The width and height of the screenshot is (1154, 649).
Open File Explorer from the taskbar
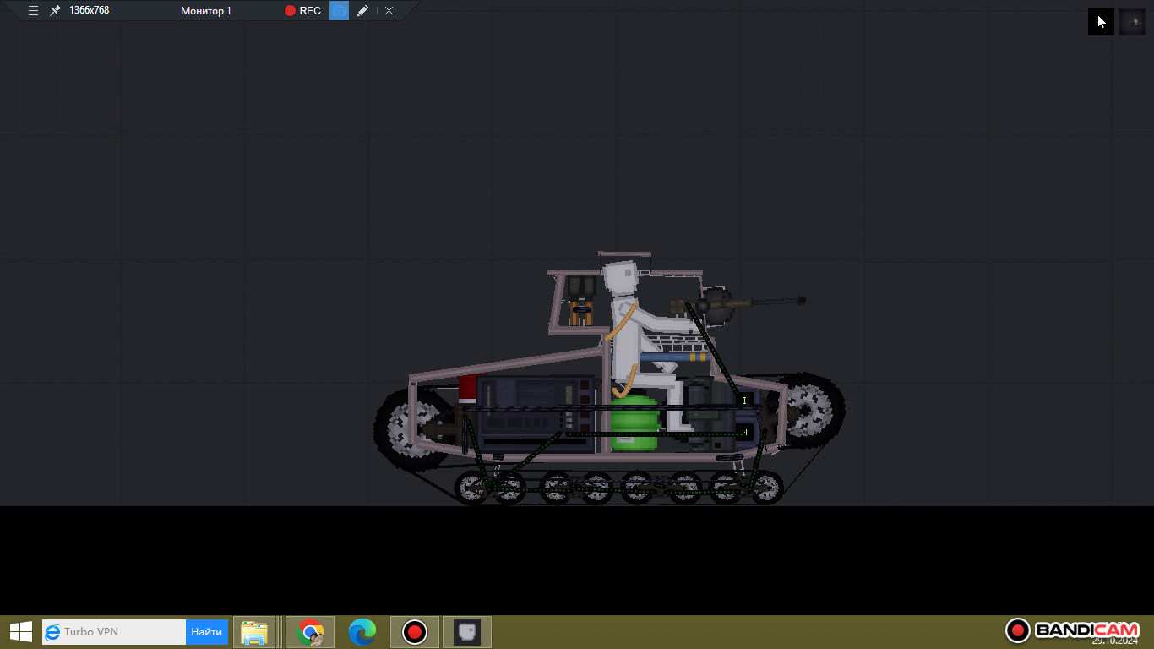coord(254,632)
